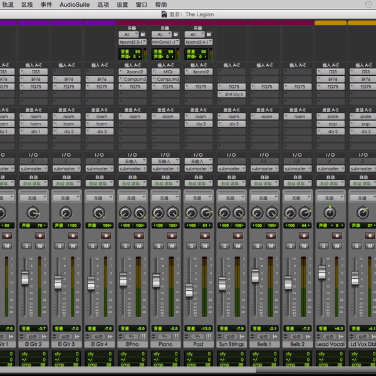
Task: Open the 窗口 (Window) menu
Action: pyautogui.click(x=142, y=4)
